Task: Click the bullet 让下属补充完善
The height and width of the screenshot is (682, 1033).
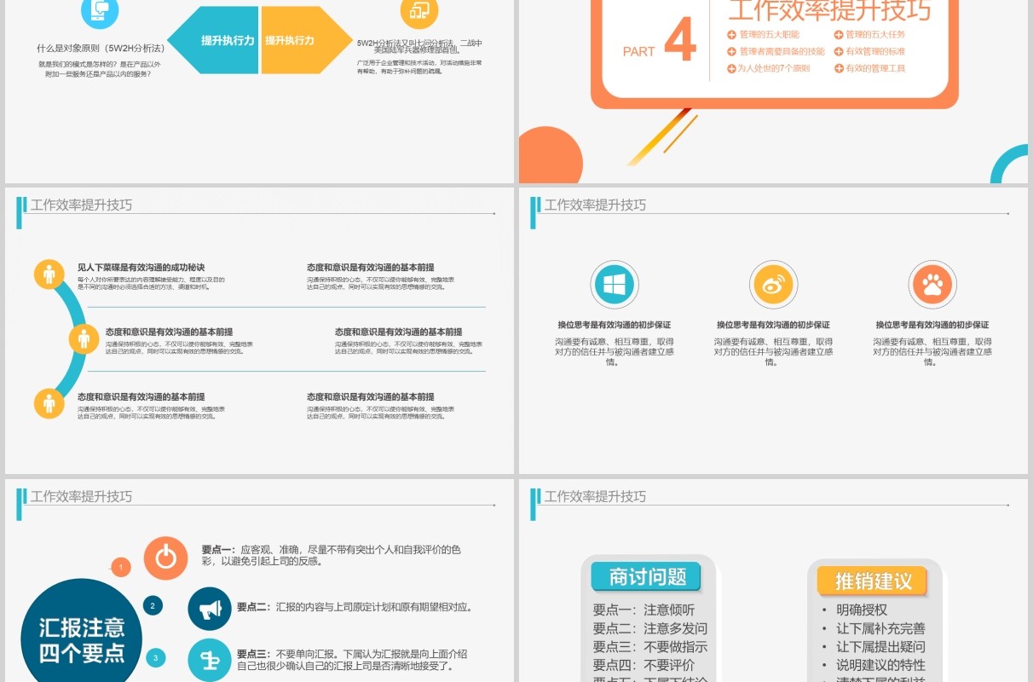Action: coord(880,628)
